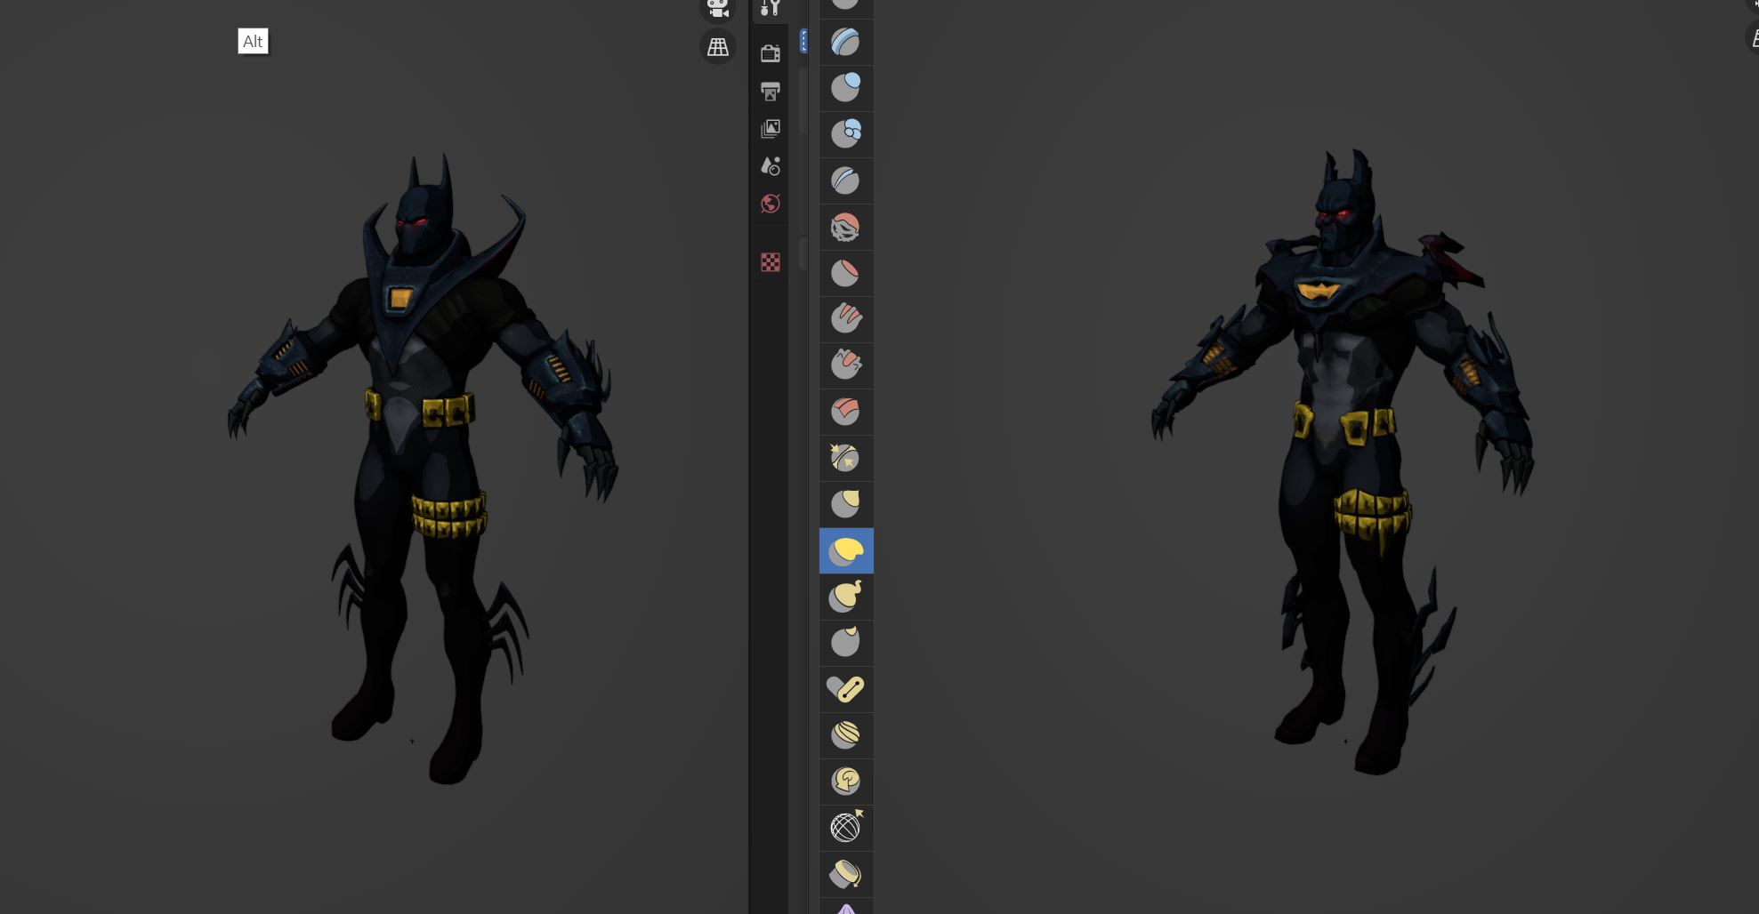
Task: Pick the Flatten brush
Action: pyautogui.click(x=845, y=273)
